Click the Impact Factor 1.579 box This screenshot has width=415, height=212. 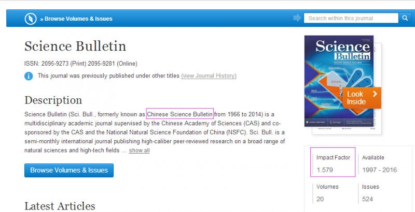333,163
